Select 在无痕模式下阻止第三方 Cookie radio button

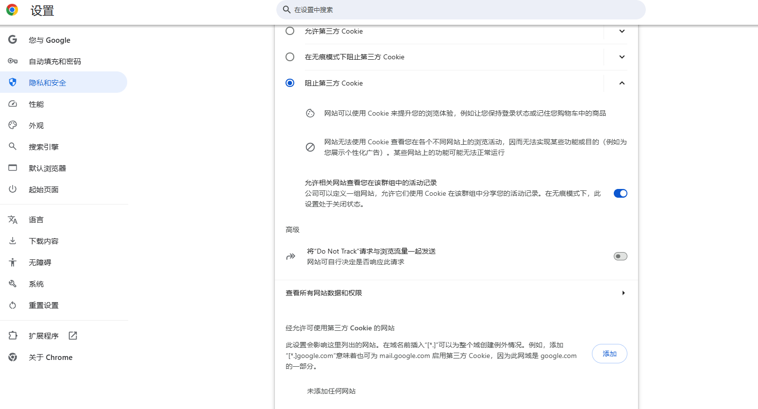290,57
